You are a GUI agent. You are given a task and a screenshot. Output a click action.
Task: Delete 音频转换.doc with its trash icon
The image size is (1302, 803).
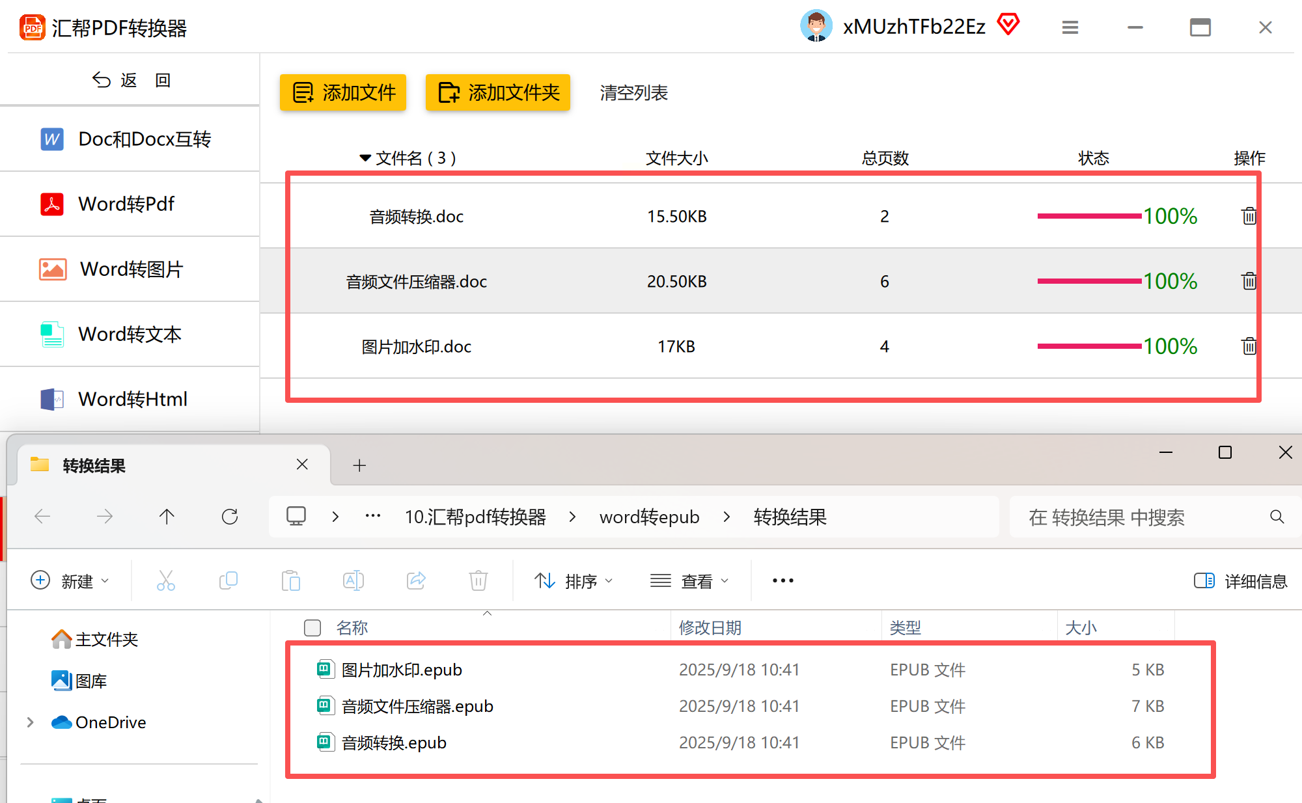pyautogui.click(x=1248, y=216)
